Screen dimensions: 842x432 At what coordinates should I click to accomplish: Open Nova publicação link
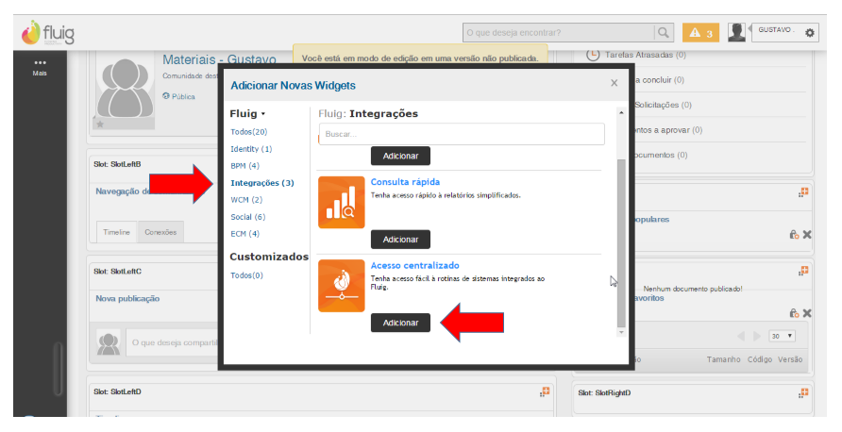(x=127, y=298)
